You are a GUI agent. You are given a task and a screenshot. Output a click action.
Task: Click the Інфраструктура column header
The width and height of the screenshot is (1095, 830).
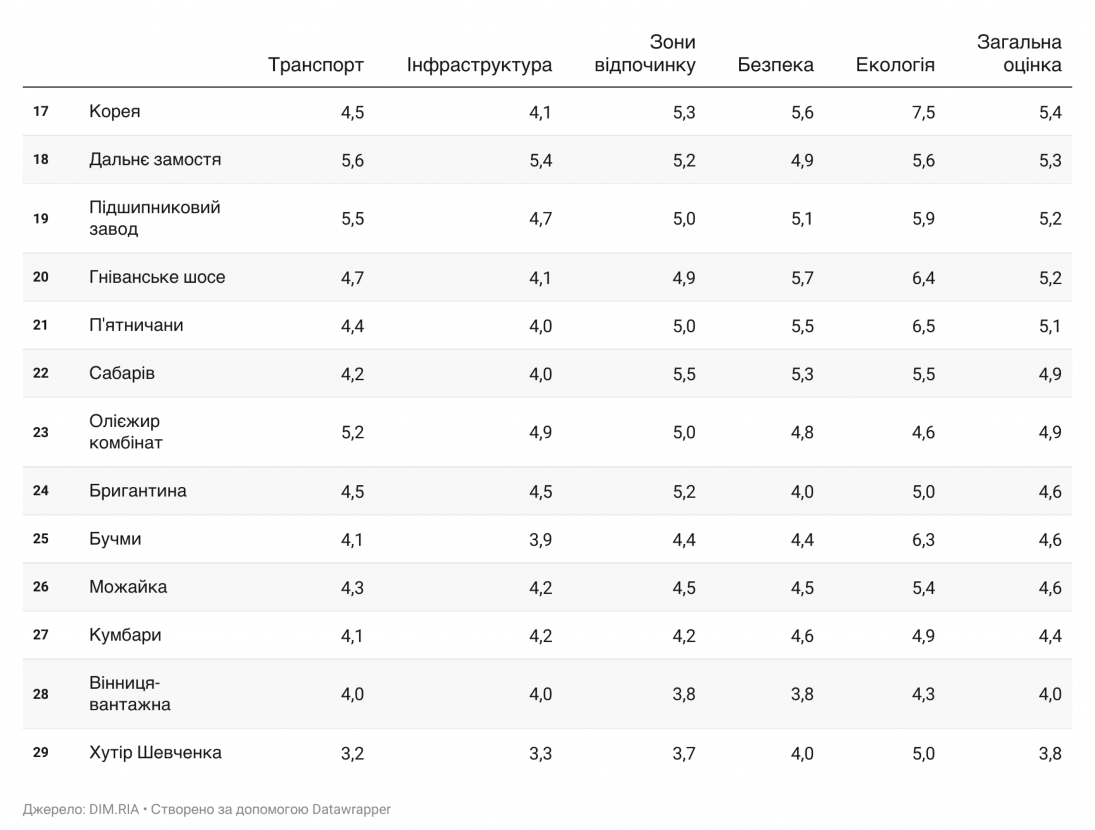point(479,65)
